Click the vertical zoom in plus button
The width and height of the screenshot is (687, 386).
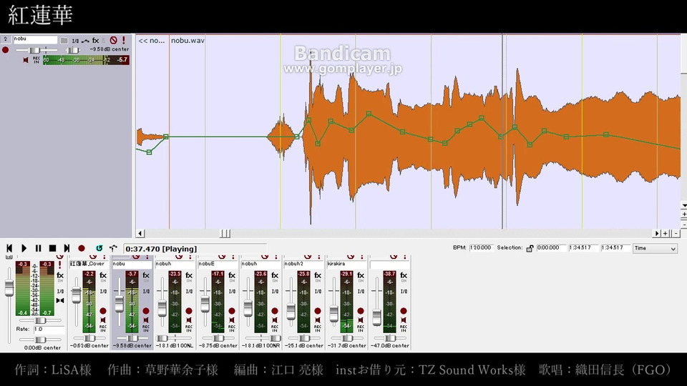683,214
